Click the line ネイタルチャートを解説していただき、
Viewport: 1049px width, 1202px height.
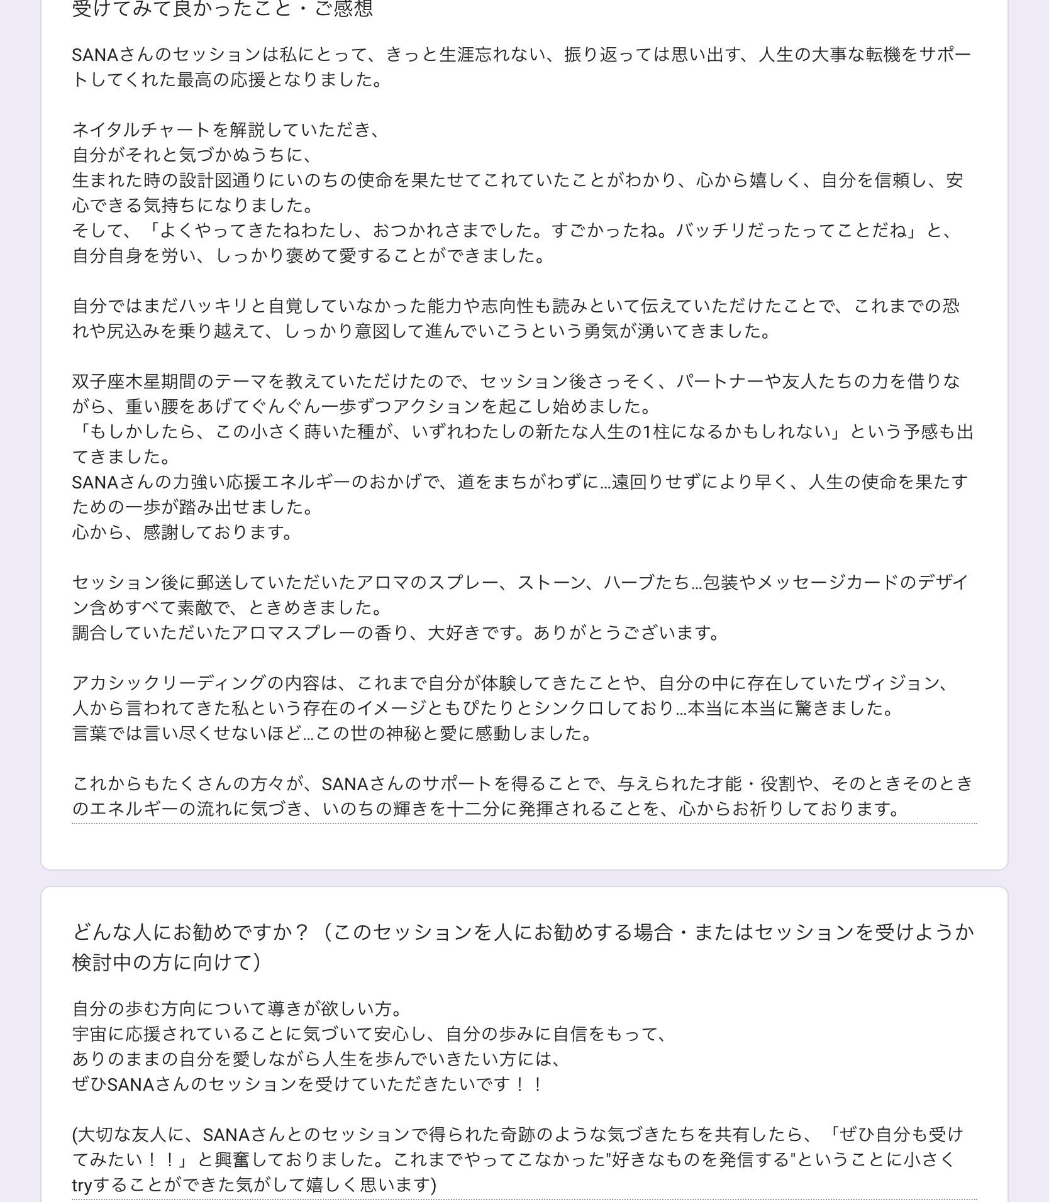(227, 130)
